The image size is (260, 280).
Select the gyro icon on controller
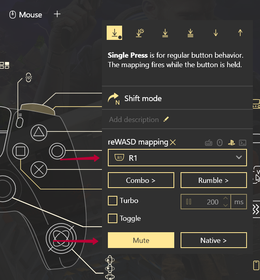(61, 239)
